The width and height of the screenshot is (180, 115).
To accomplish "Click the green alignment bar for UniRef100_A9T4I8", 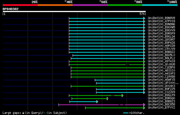I will tap(106, 61).
